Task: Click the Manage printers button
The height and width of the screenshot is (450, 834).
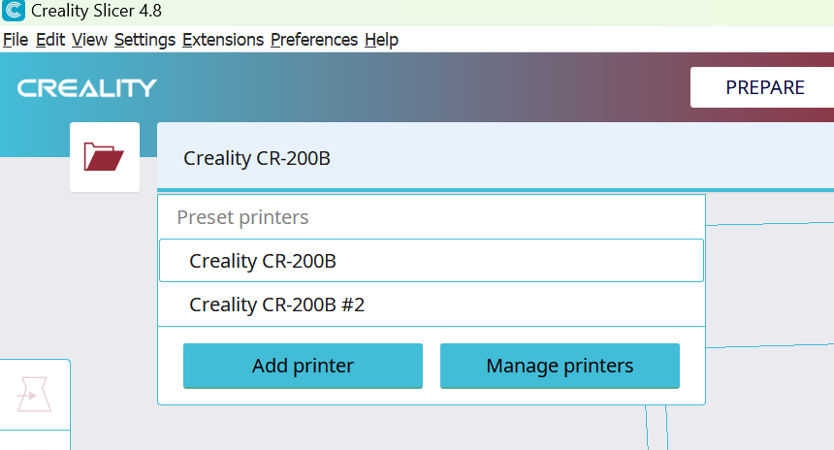Action: 560,366
